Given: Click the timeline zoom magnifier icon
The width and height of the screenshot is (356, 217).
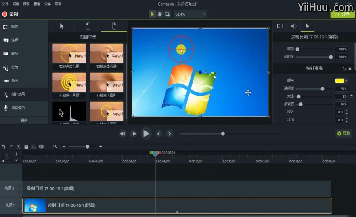Looking at the screenshot, I should [55, 146].
